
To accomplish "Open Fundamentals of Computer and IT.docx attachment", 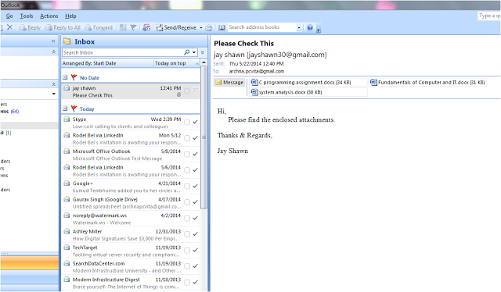I will coord(427,82).
